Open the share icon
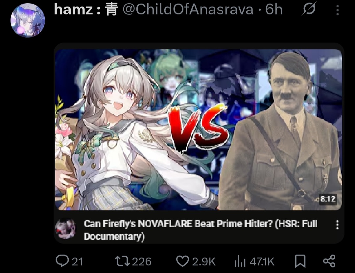The width and height of the screenshot is (355, 273). pos(329,261)
